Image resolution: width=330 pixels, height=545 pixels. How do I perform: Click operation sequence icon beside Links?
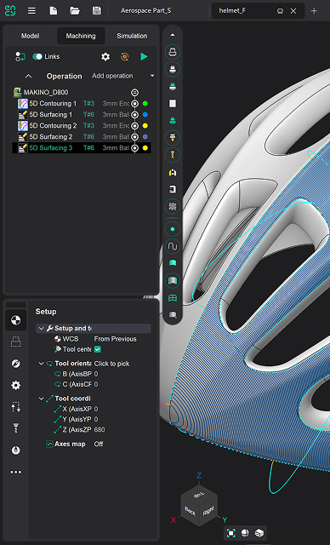[x=20, y=57]
